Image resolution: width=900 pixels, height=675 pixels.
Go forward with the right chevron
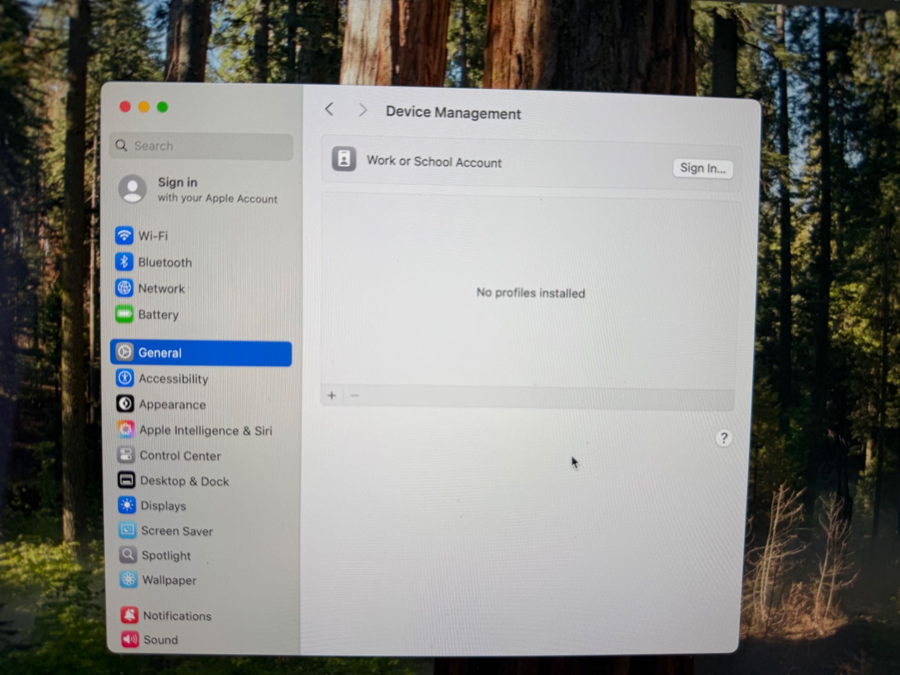coord(363,110)
